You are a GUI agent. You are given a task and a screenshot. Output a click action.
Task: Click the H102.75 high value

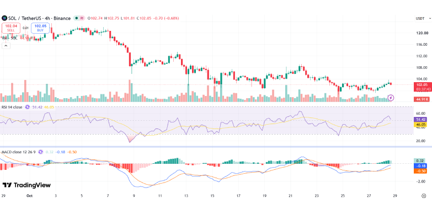click(111, 18)
